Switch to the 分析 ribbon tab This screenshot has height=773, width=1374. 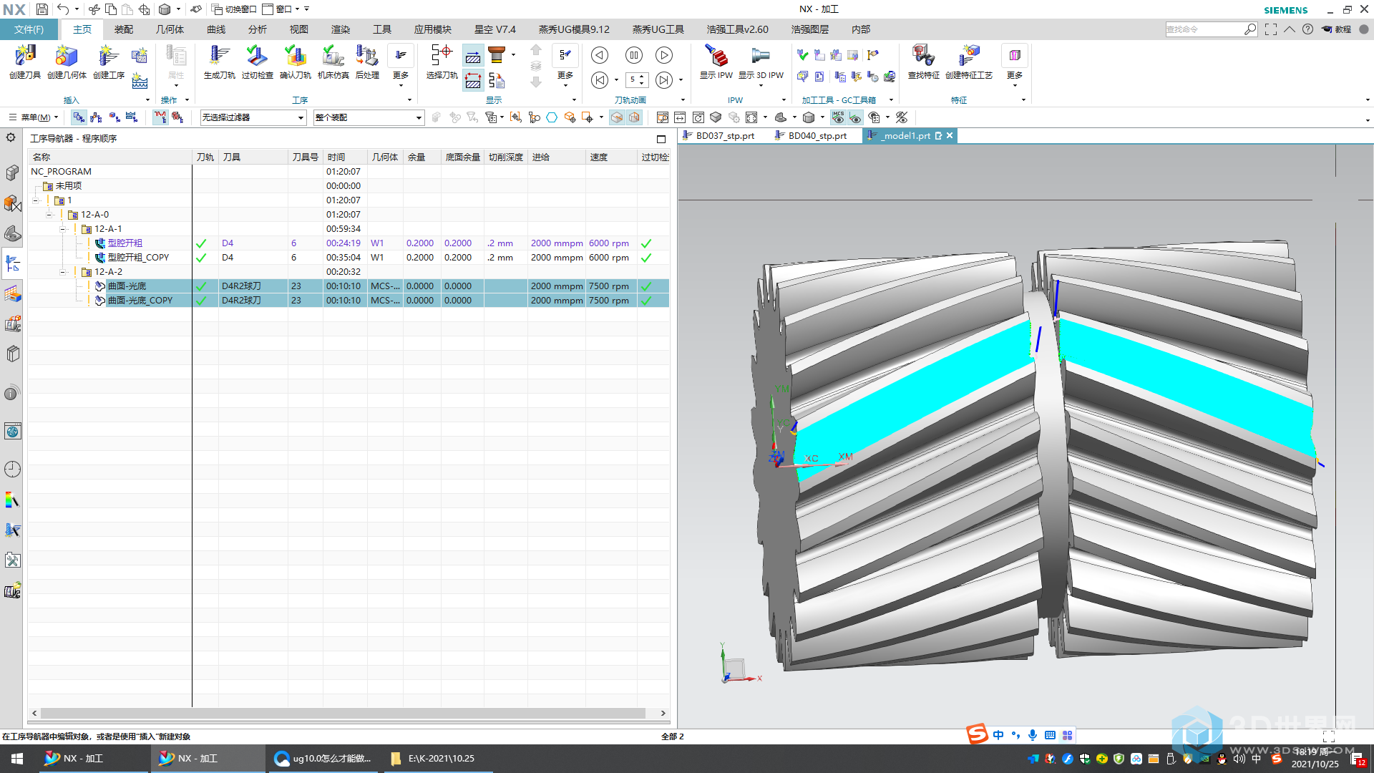click(x=258, y=29)
